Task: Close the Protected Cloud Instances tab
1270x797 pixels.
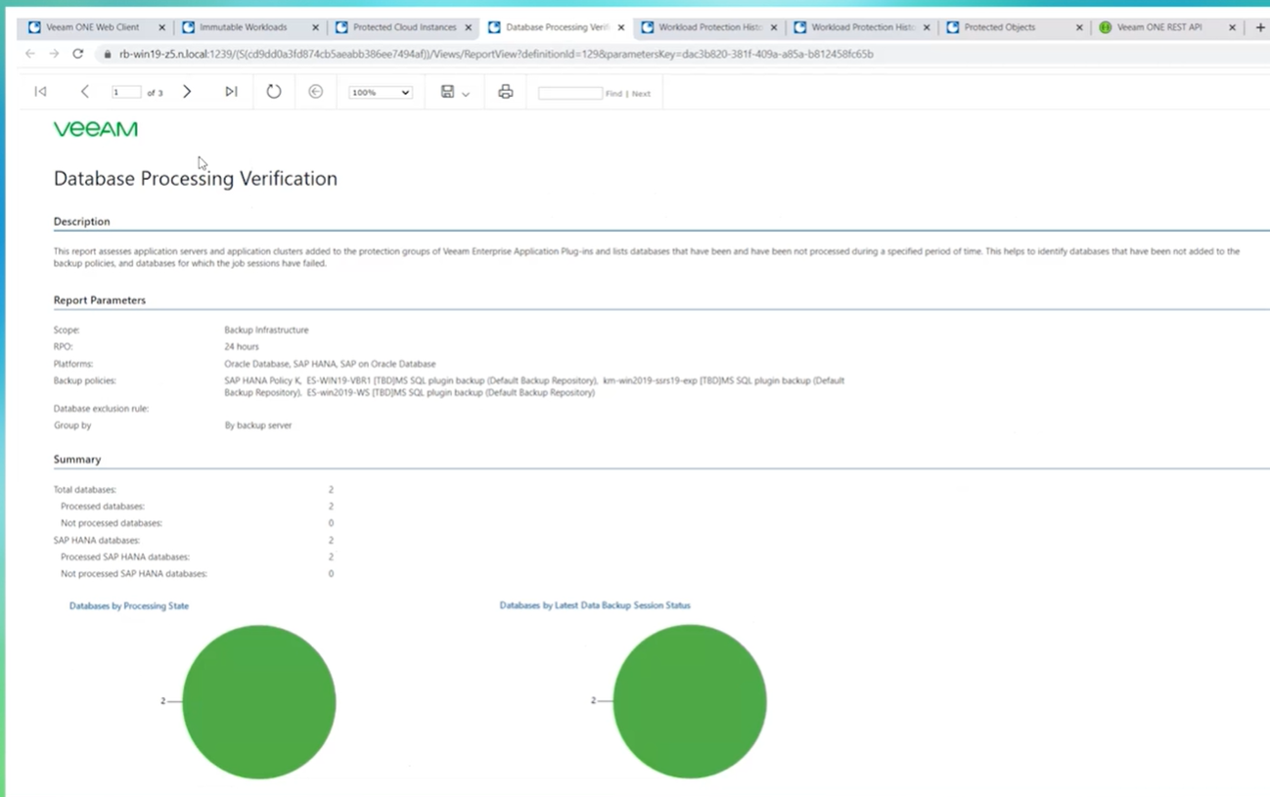Action: pos(468,27)
